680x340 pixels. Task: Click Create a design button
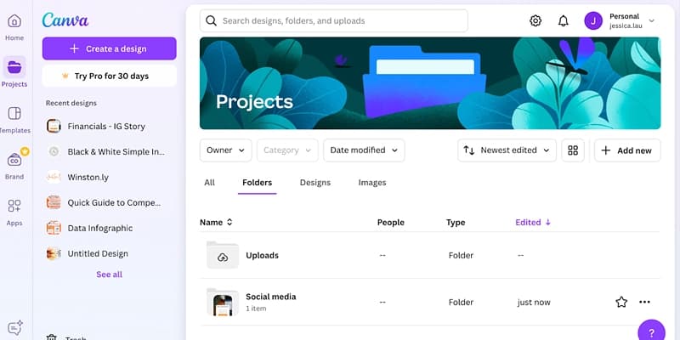(110, 48)
